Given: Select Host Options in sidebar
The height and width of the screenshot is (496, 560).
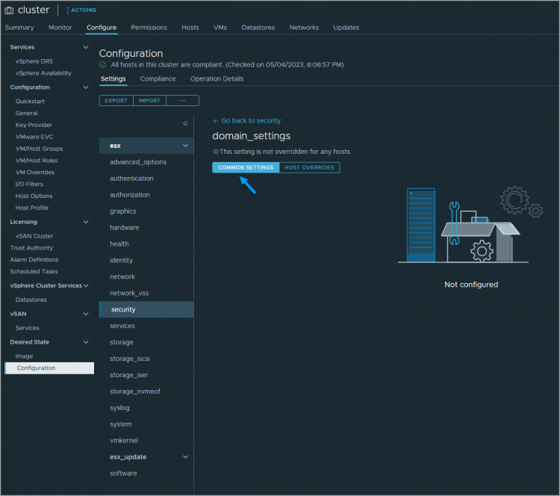Looking at the screenshot, I should (34, 196).
